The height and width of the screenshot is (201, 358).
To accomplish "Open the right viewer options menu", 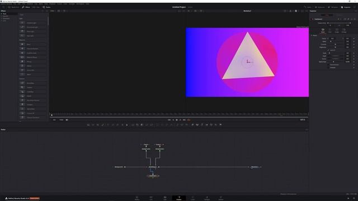I will [x=307, y=11].
